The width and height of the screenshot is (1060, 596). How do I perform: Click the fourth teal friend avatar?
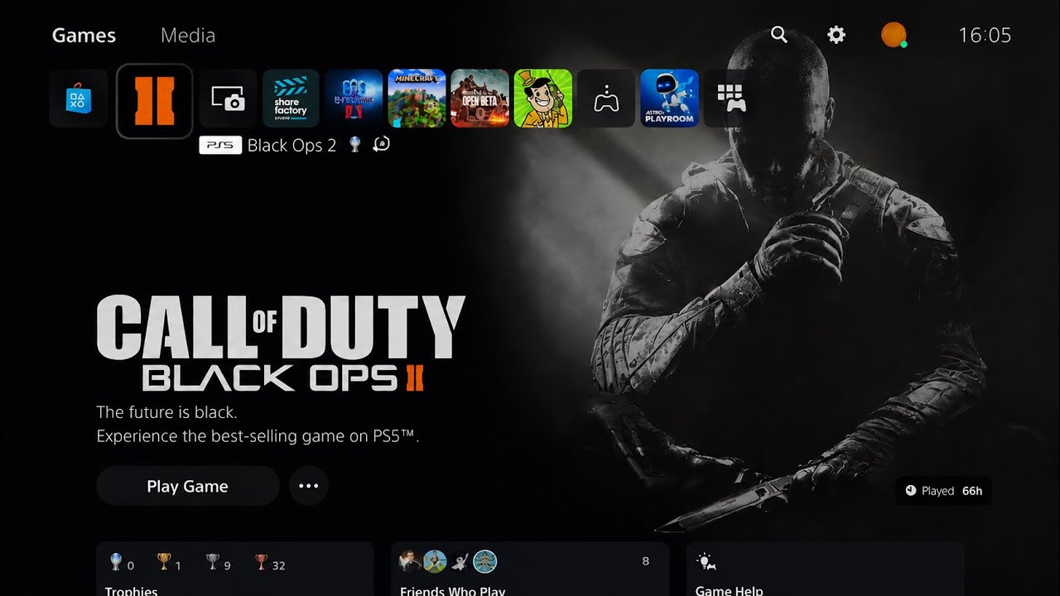485,561
